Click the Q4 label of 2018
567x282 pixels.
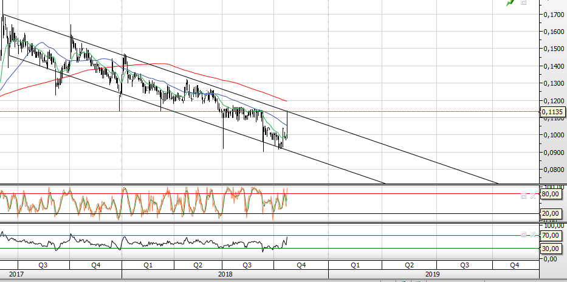pyautogui.click(x=301, y=265)
